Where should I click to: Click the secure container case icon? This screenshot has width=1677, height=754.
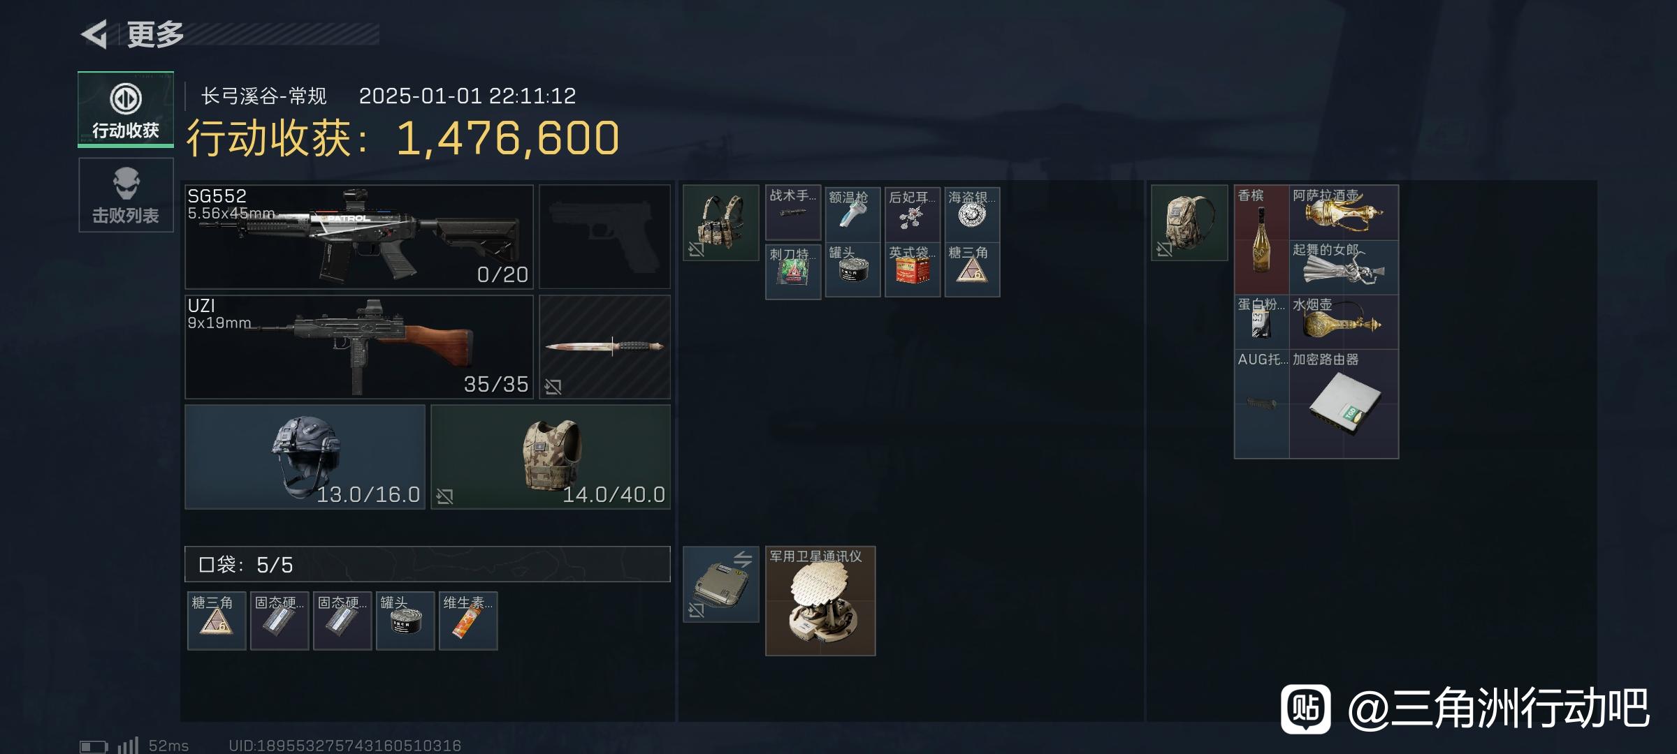pyautogui.click(x=721, y=584)
